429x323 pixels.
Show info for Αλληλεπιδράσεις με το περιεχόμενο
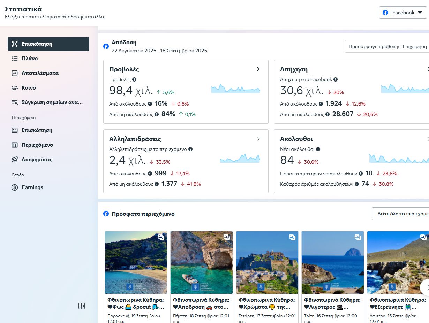(190, 149)
